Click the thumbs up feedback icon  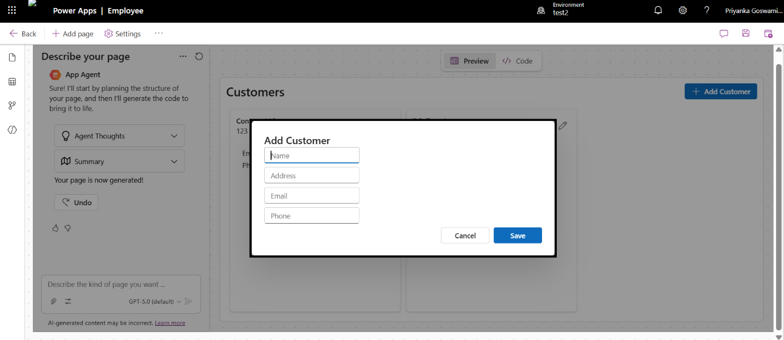pos(55,228)
